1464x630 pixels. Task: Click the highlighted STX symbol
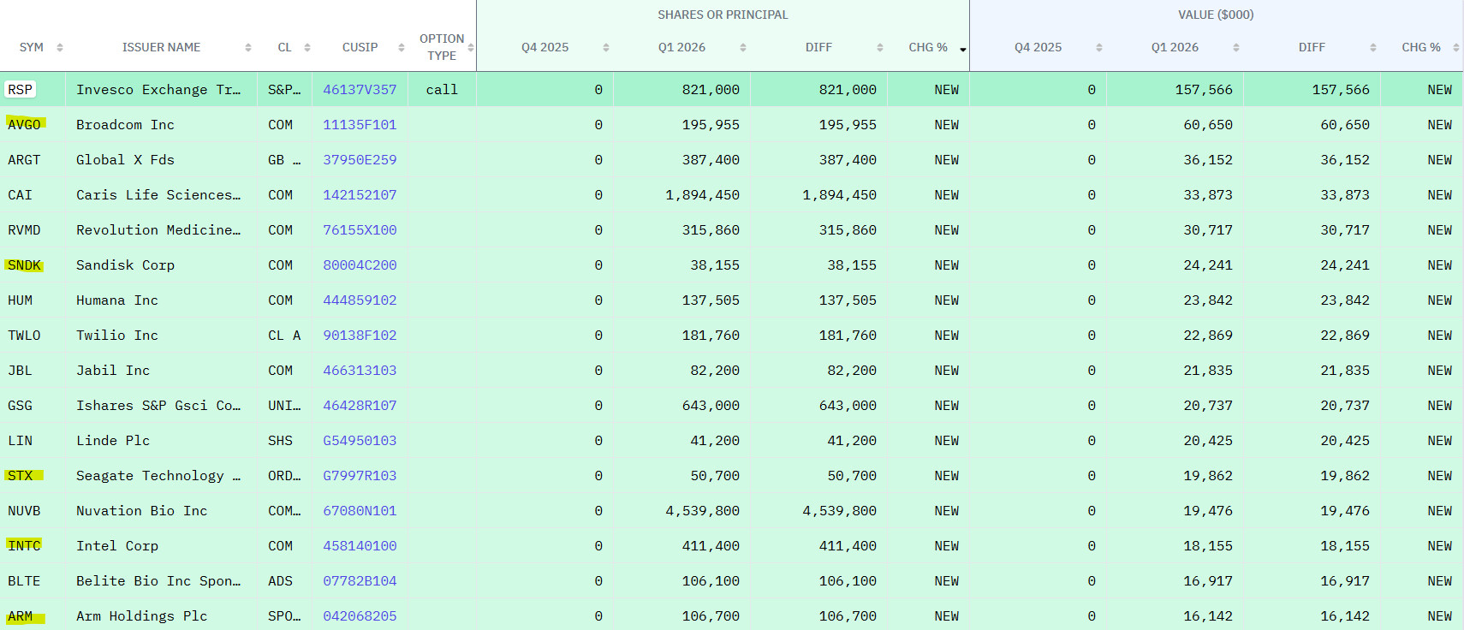coord(20,476)
